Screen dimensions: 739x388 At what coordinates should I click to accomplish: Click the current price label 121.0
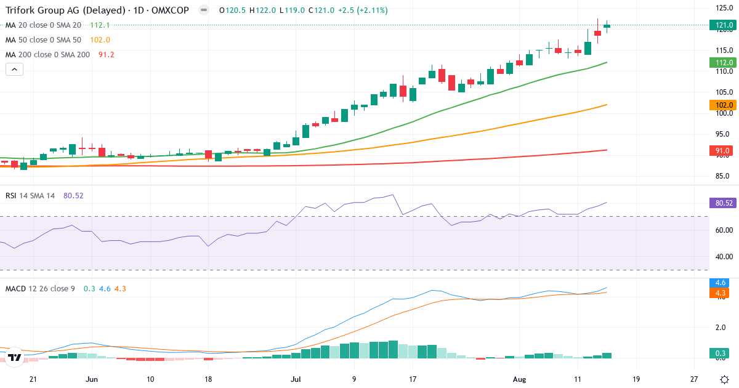(723, 25)
